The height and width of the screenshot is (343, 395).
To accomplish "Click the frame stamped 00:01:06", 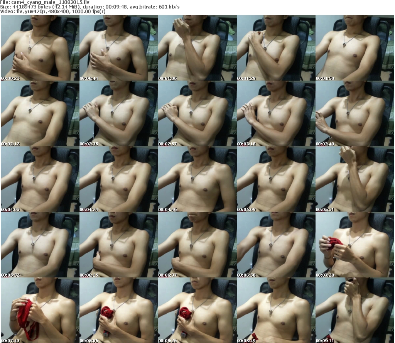I will (197, 48).
